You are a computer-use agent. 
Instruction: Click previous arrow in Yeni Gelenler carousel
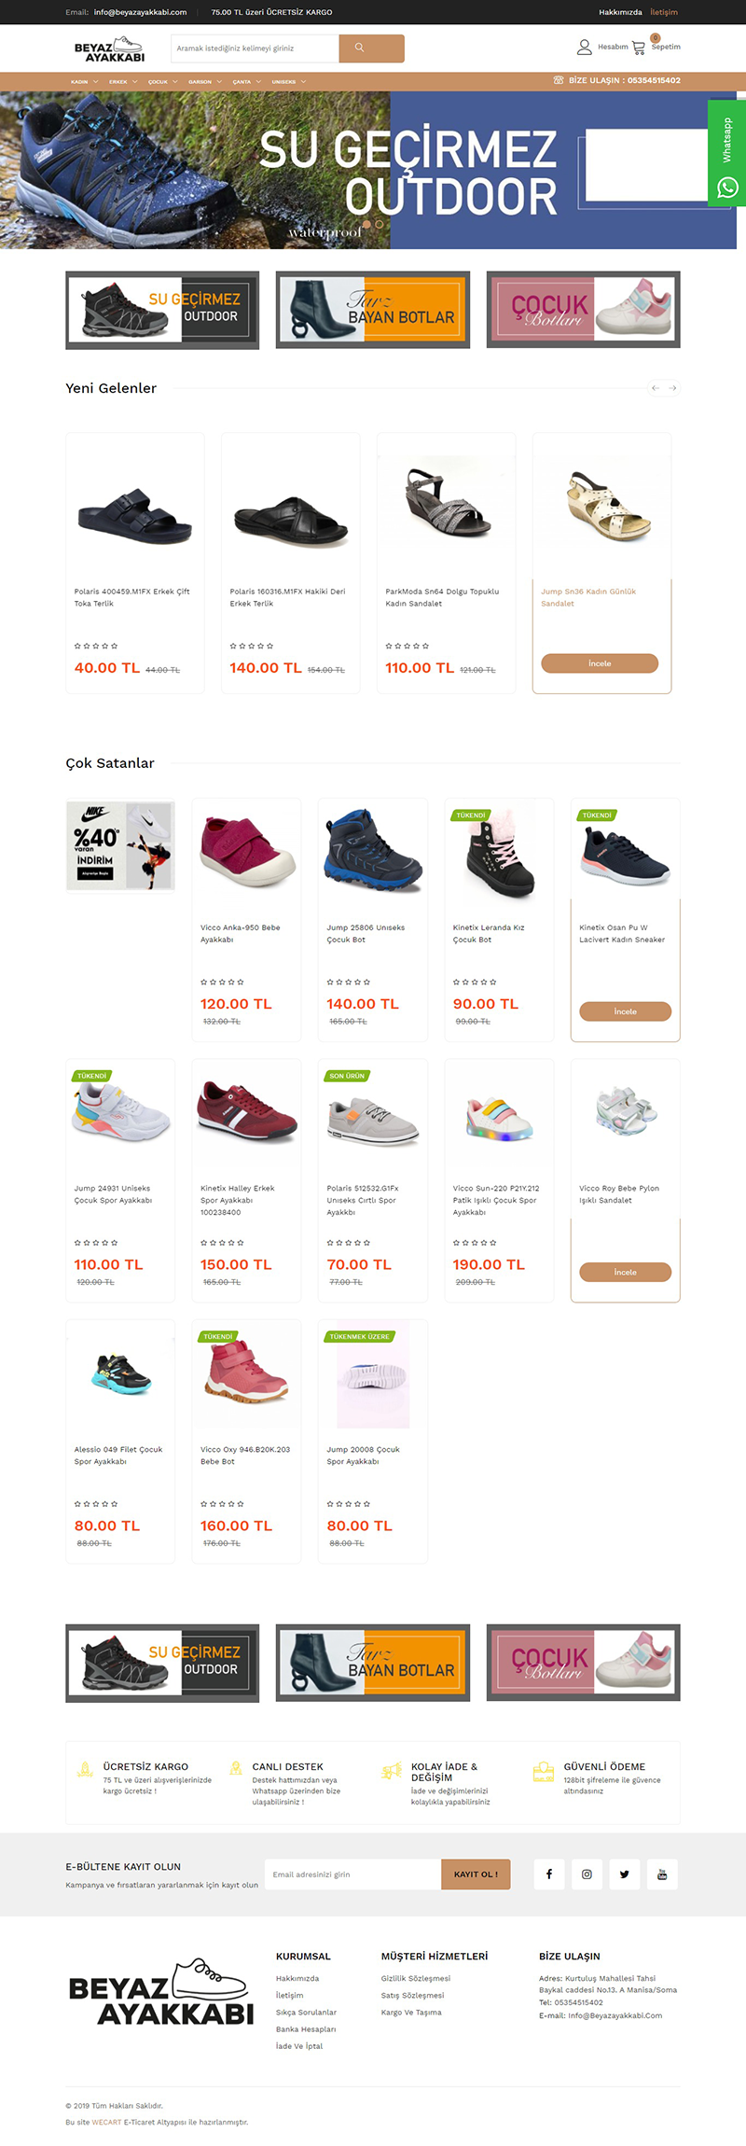pyautogui.click(x=656, y=388)
